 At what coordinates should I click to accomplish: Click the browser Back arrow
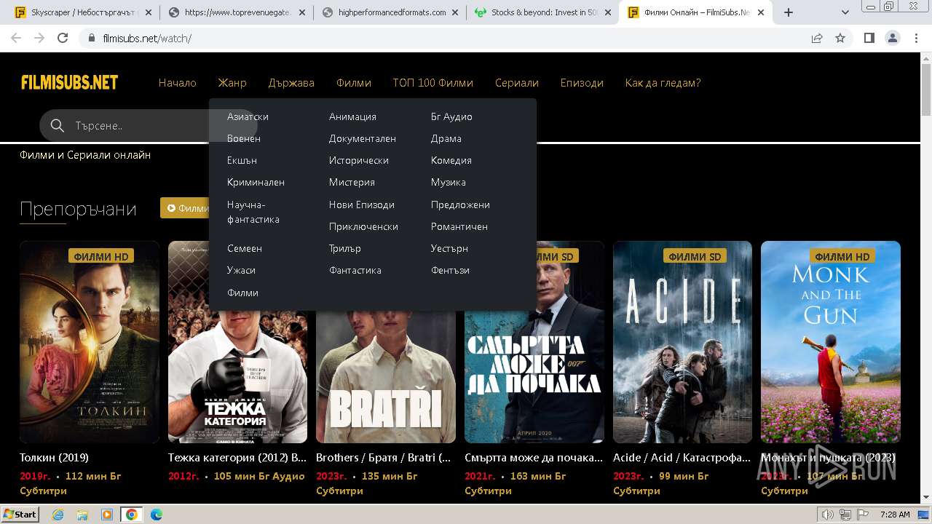click(x=16, y=39)
